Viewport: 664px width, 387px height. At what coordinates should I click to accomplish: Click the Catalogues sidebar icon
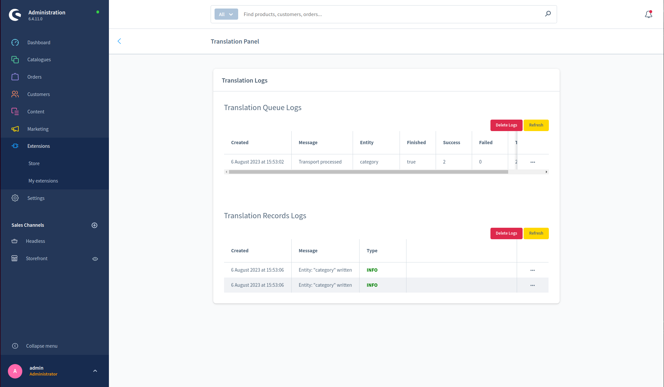pos(15,59)
